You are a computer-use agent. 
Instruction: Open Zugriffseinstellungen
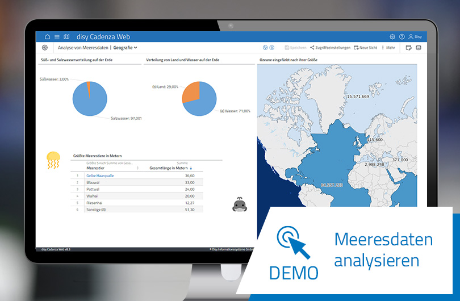[x=330, y=48]
